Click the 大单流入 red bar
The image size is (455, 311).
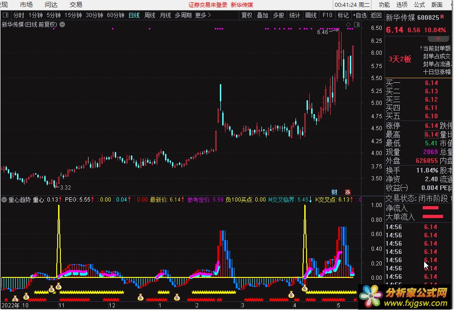pyautogui.click(x=433, y=216)
